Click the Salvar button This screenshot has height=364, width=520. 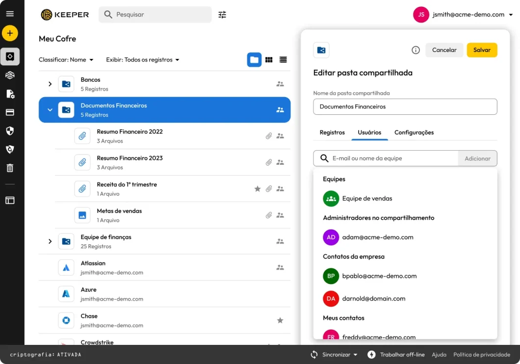coord(482,50)
